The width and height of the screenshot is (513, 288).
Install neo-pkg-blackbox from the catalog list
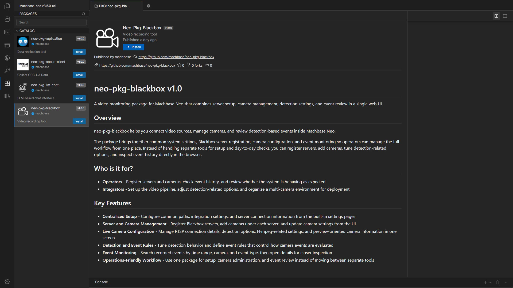pyautogui.click(x=79, y=121)
